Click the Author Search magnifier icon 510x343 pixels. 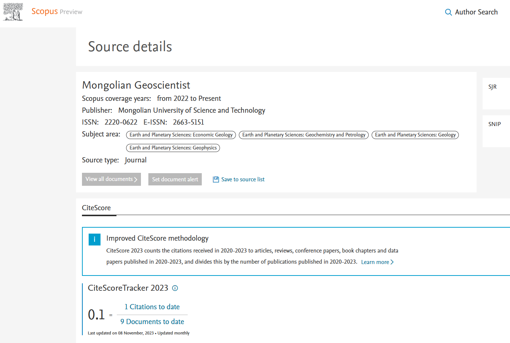pyautogui.click(x=448, y=12)
